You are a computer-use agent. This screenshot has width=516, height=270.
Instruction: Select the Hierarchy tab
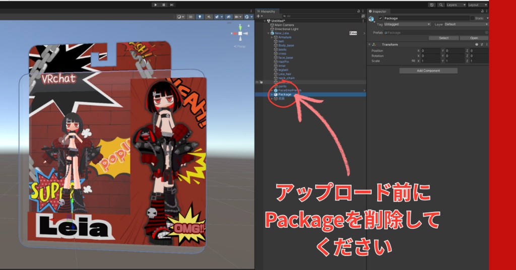point(268,12)
